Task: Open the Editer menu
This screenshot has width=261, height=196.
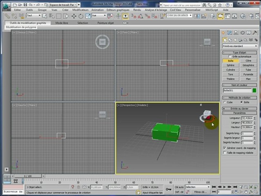Action: (17, 10)
